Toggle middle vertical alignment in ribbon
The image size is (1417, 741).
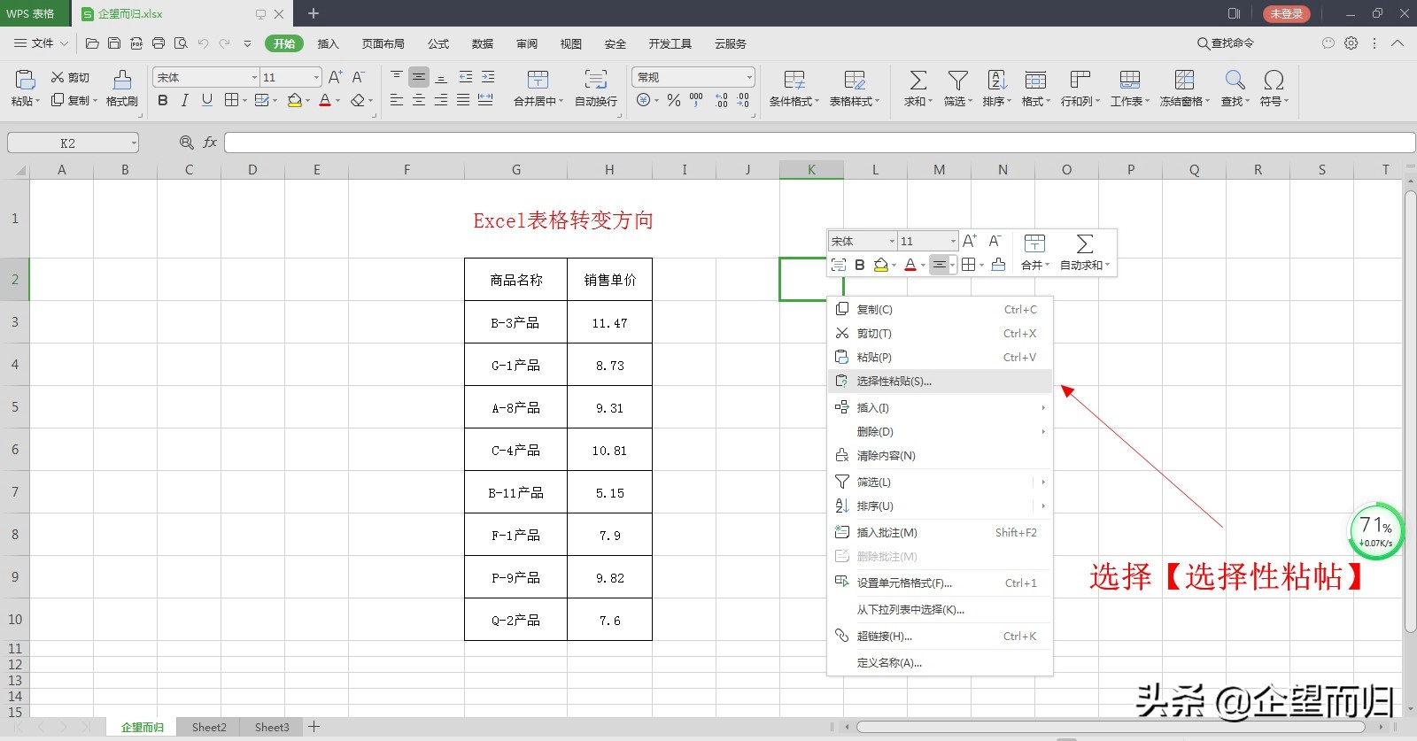(419, 77)
